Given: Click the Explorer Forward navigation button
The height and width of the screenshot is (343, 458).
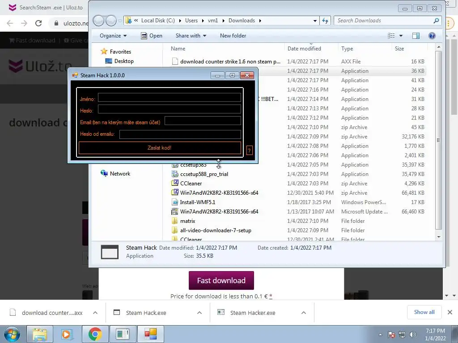Looking at the screenshot, I should click(111, 21).
